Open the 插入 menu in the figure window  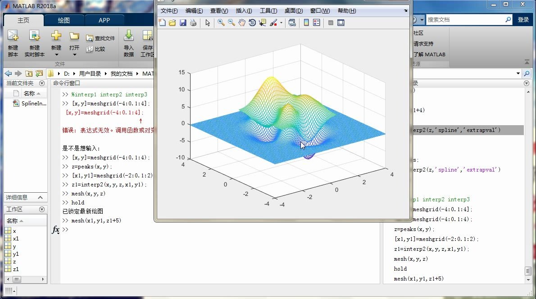point(243,10)
